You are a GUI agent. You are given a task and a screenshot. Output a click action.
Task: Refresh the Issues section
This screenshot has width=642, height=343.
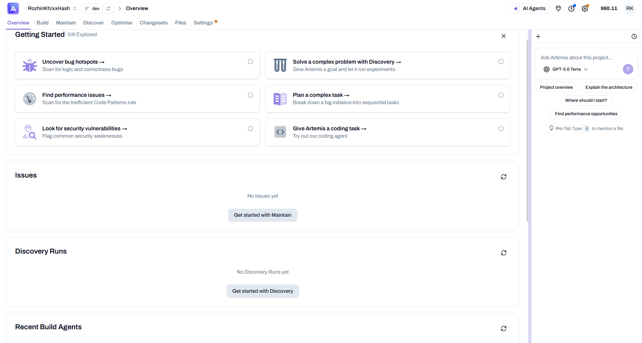[x=503, y=177]
